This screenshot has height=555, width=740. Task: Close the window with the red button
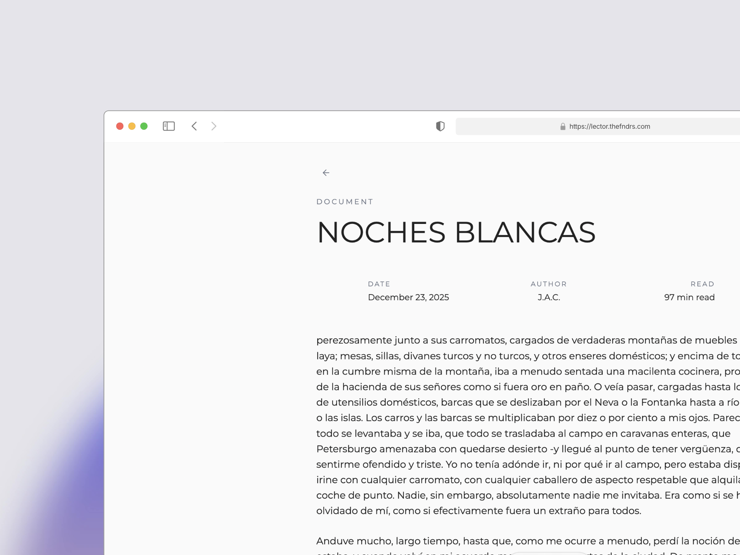[x=120, y=126]
